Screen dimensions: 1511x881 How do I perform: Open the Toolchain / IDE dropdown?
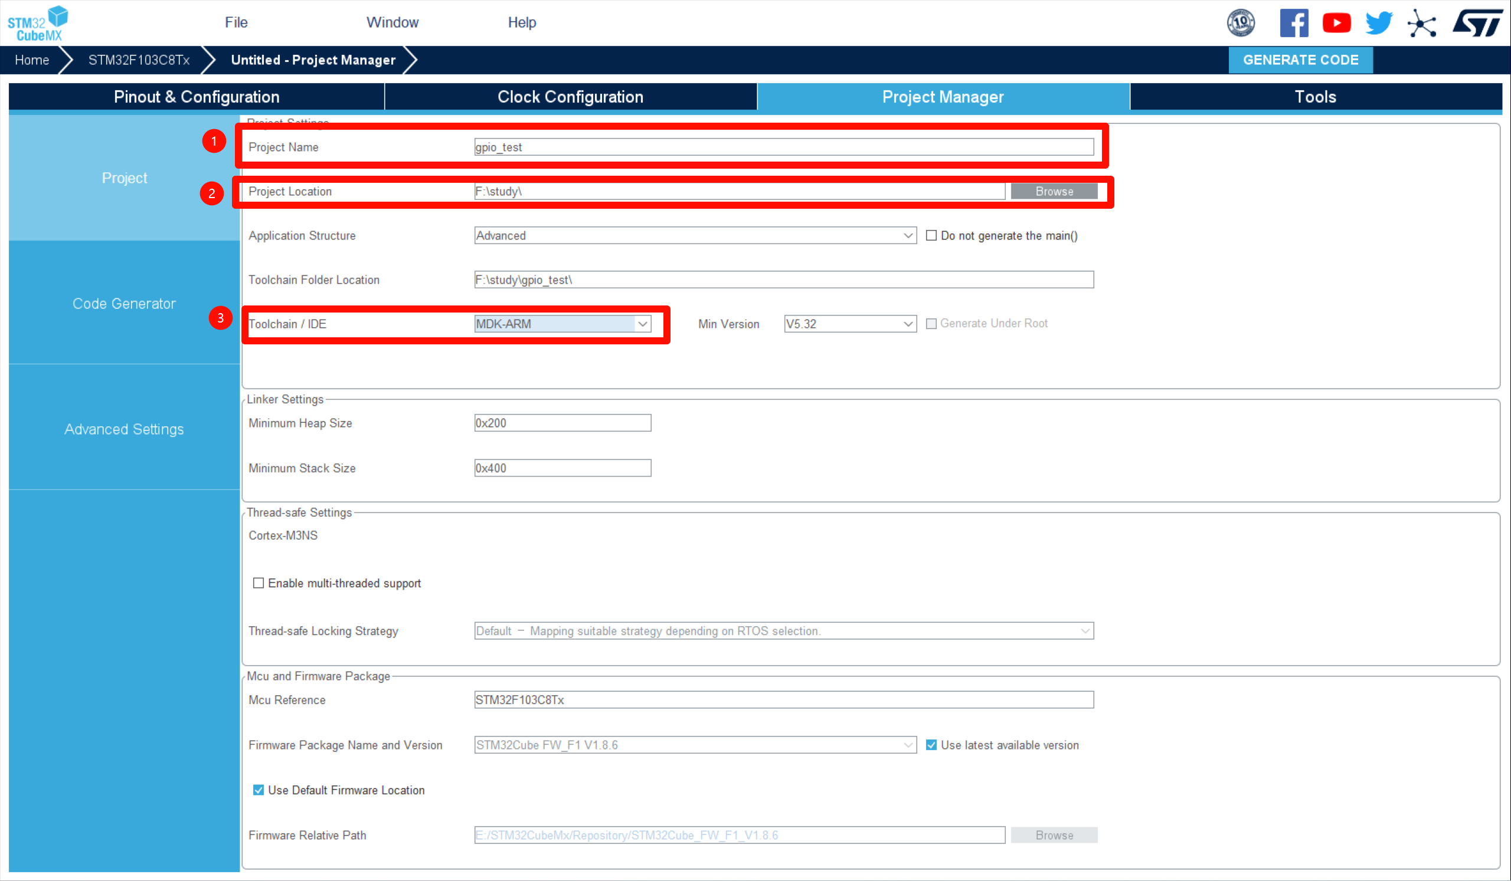(x=562, y=324)
